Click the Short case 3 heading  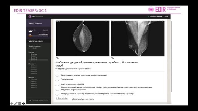32,78
